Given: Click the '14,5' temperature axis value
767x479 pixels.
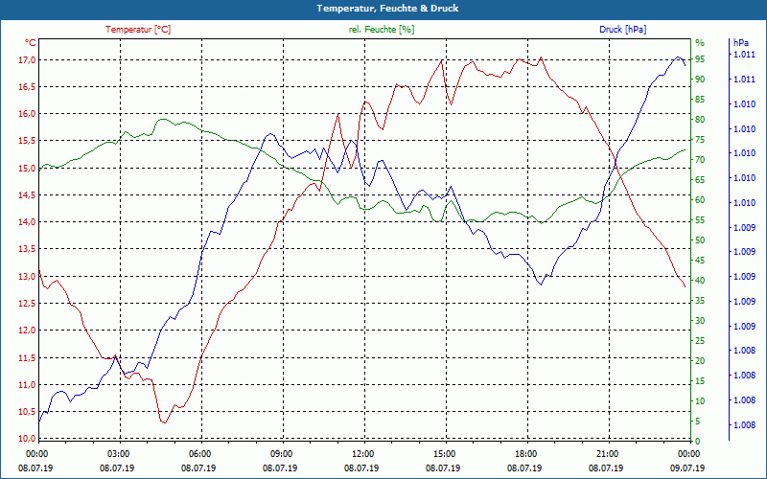Looking at the screenshot, I should pyautogui.click(x=28, y=195).
